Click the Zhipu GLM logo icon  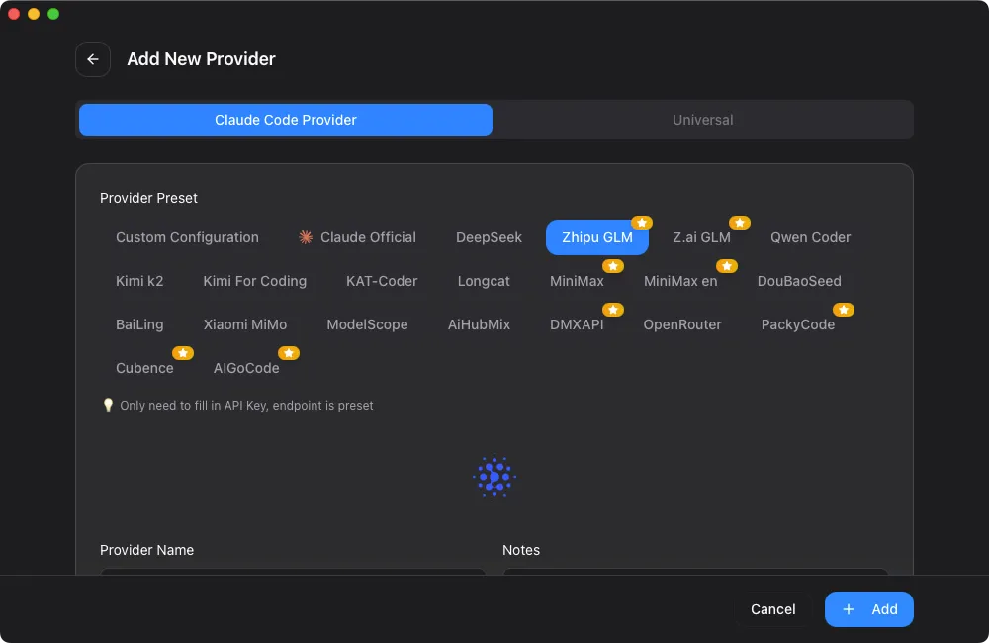(x=494, y=477)
